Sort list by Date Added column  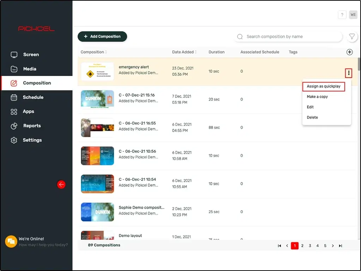tap(184, 52)
